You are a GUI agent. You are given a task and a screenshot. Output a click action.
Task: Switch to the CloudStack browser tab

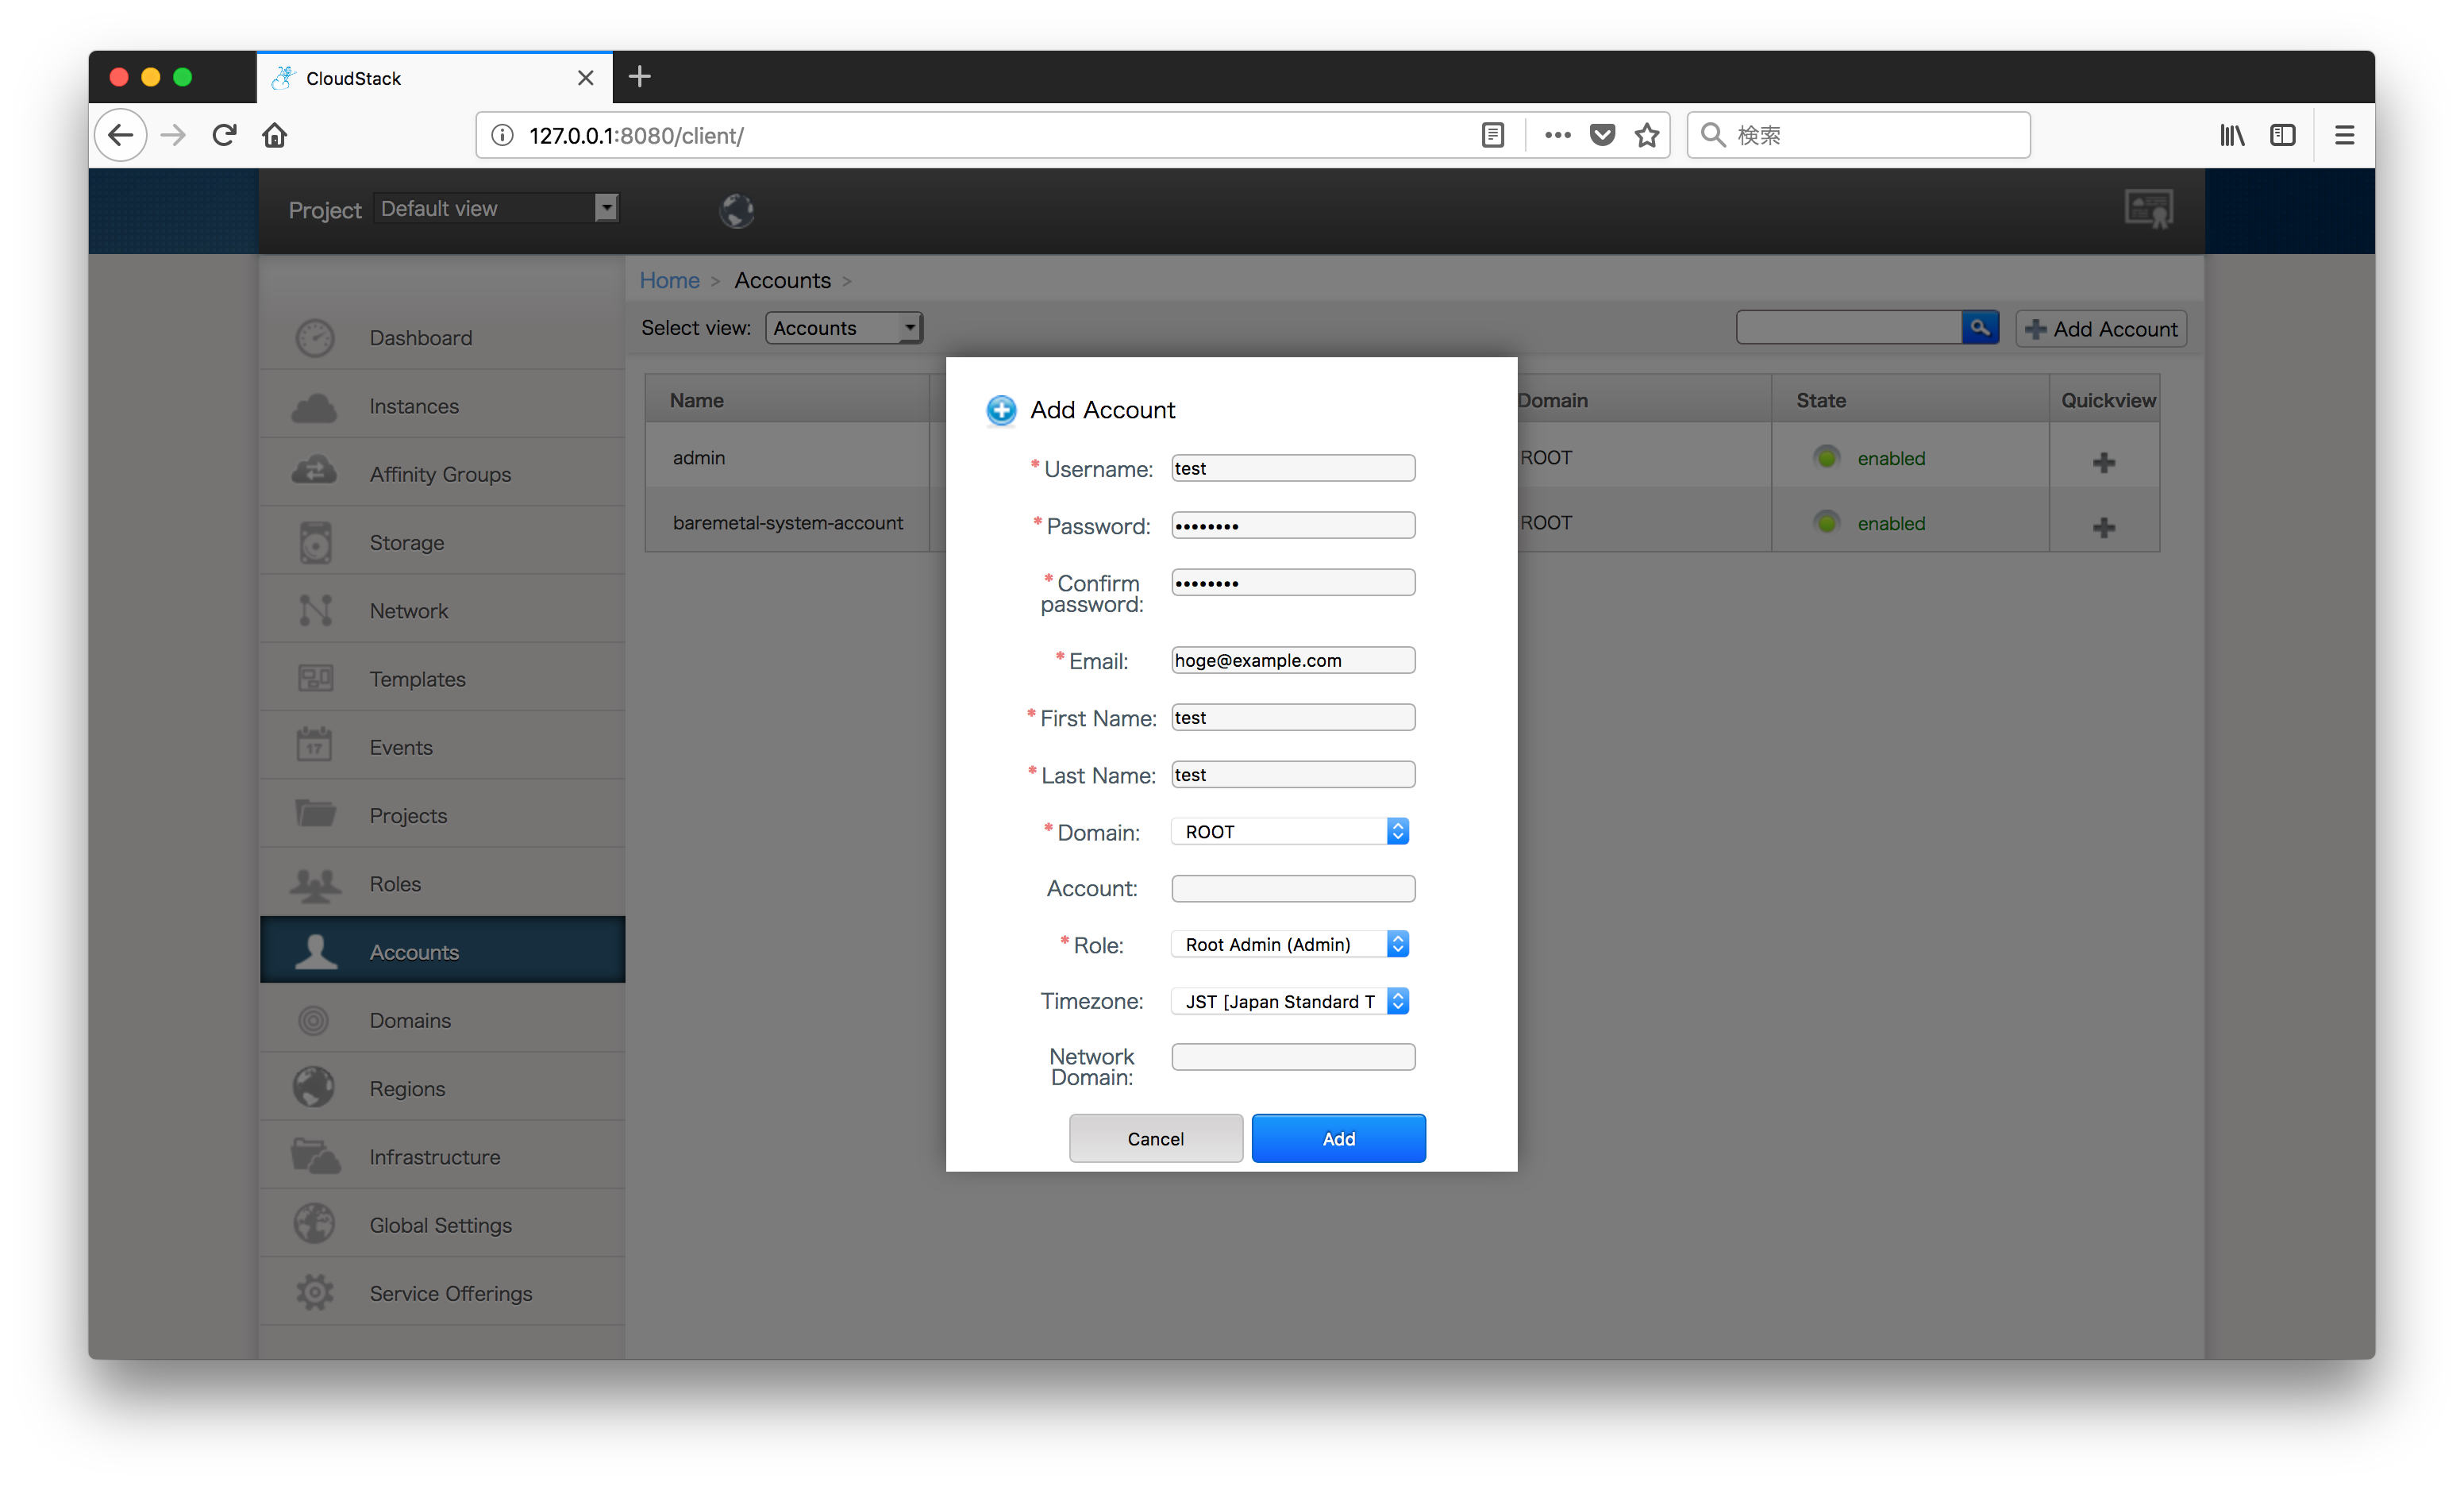(x=434, y=78)
